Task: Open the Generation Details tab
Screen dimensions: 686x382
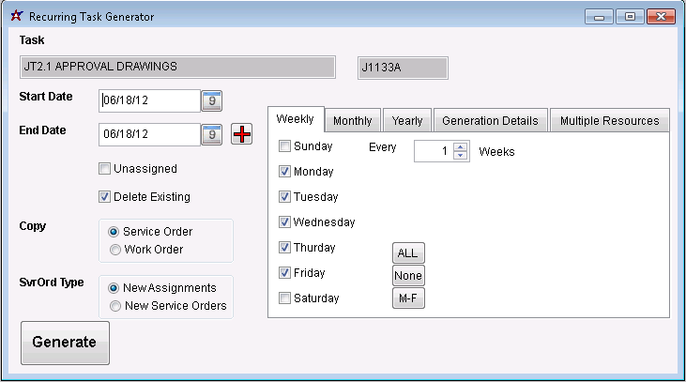Action: (490, 121)
